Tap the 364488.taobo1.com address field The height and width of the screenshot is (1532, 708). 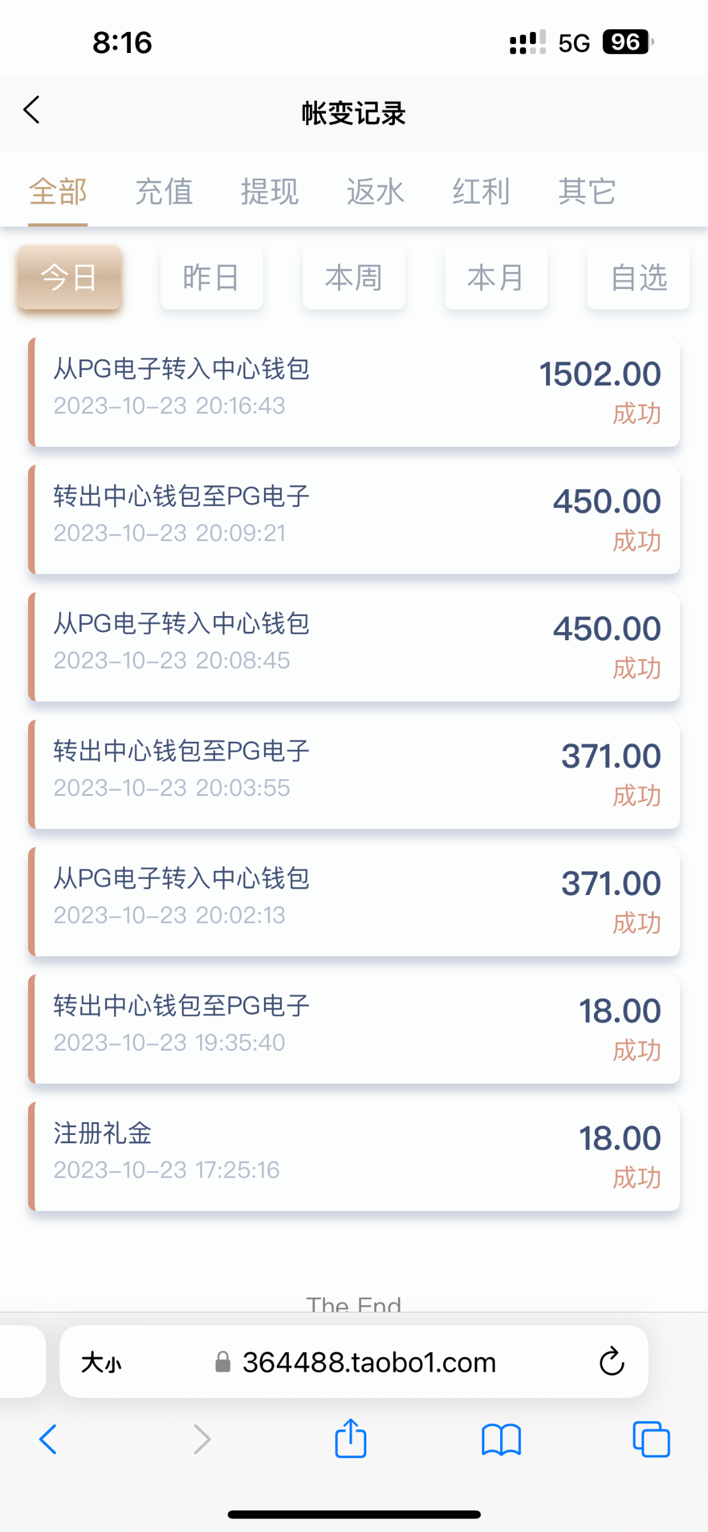[x=369, y=1363]
